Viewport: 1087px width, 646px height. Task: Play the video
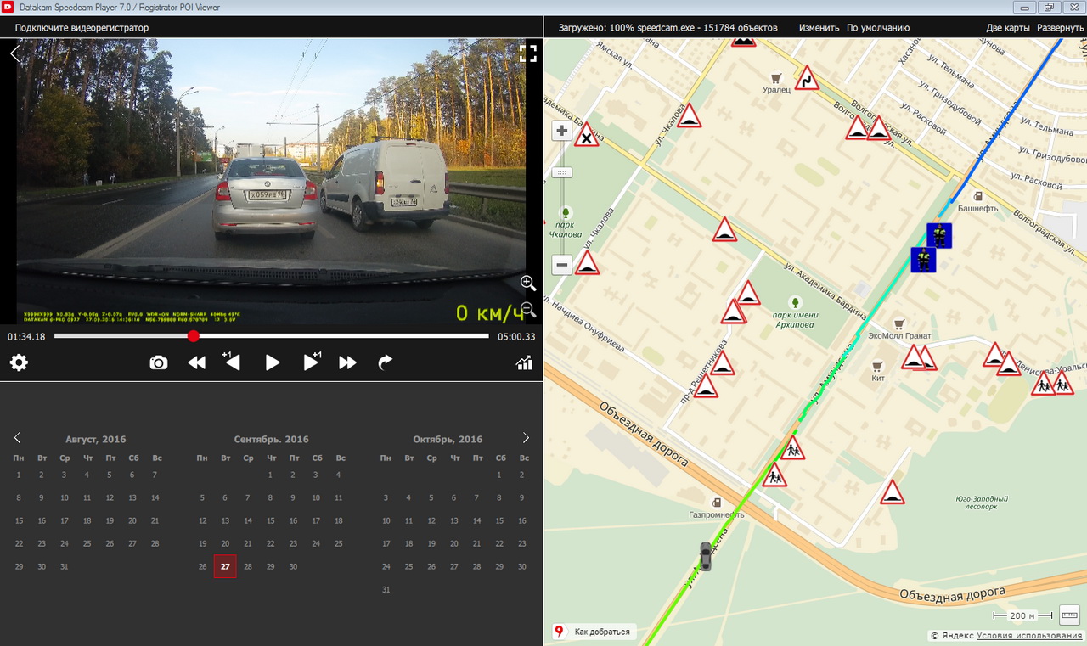(x=273, y=363)
